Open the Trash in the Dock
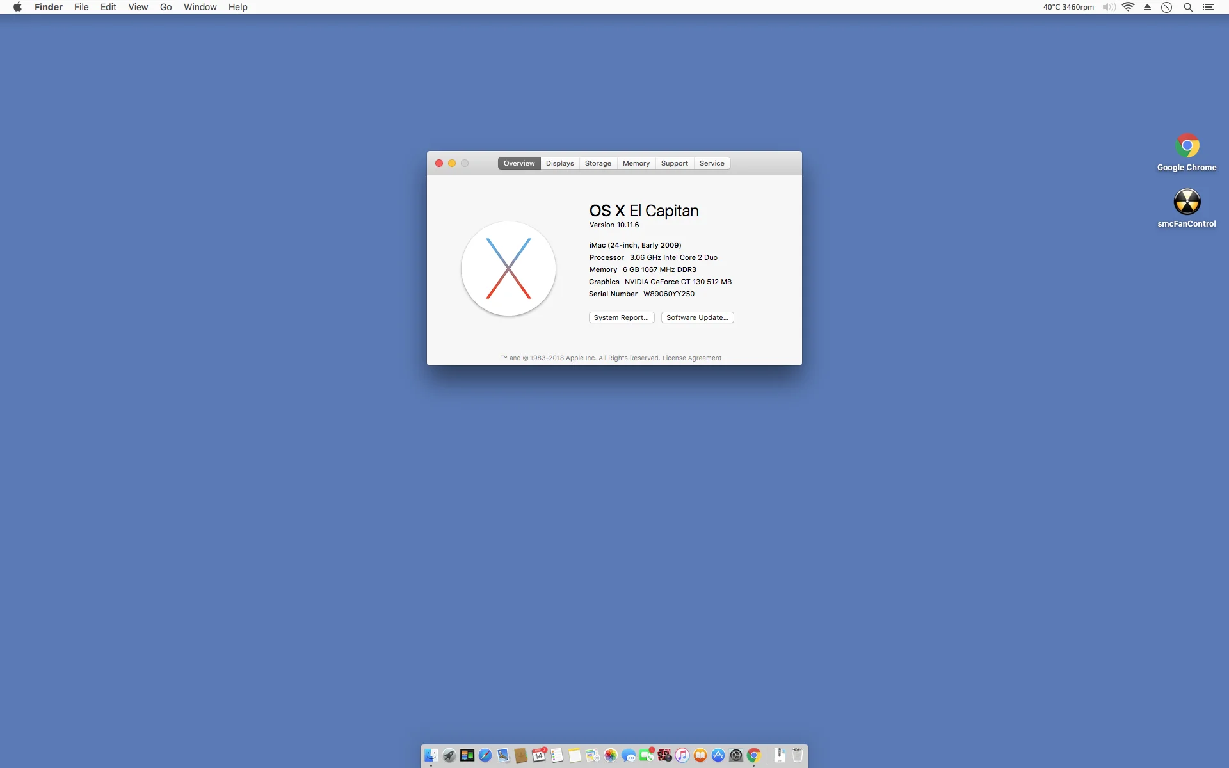 click(798, 756)
